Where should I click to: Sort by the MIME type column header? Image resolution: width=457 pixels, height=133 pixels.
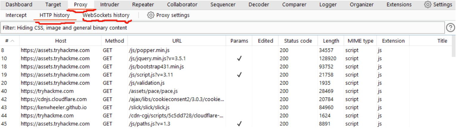[x=360, y=41]
